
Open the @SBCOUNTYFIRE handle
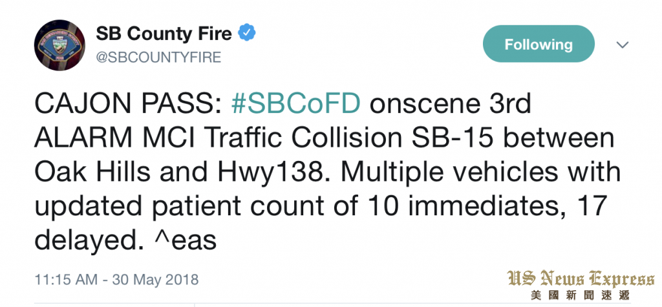pos(159,57)
